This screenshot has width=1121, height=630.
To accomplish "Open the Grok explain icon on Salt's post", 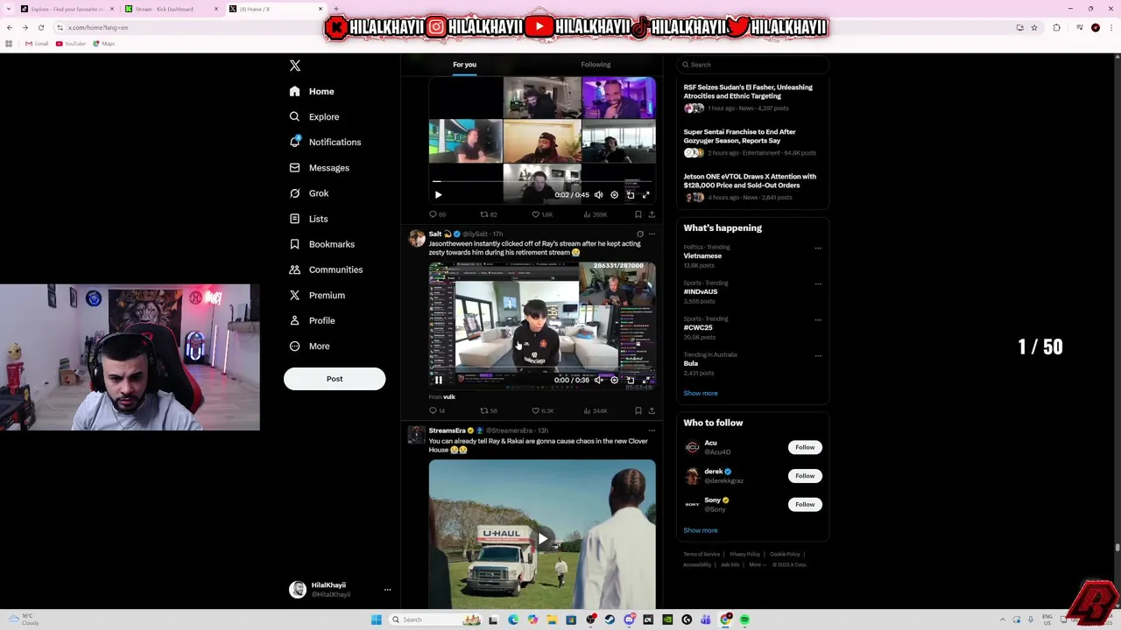I will pyautogui.click(x=639, y=234).
